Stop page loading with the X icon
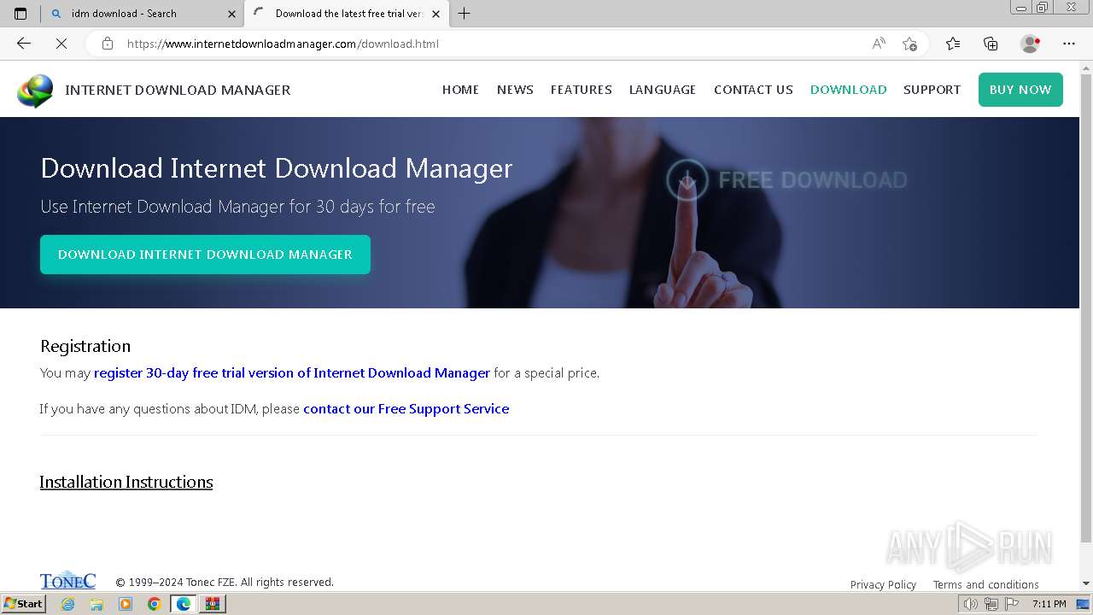The image size is (1093, 615). pyautogui.click(x=61, y=44)
